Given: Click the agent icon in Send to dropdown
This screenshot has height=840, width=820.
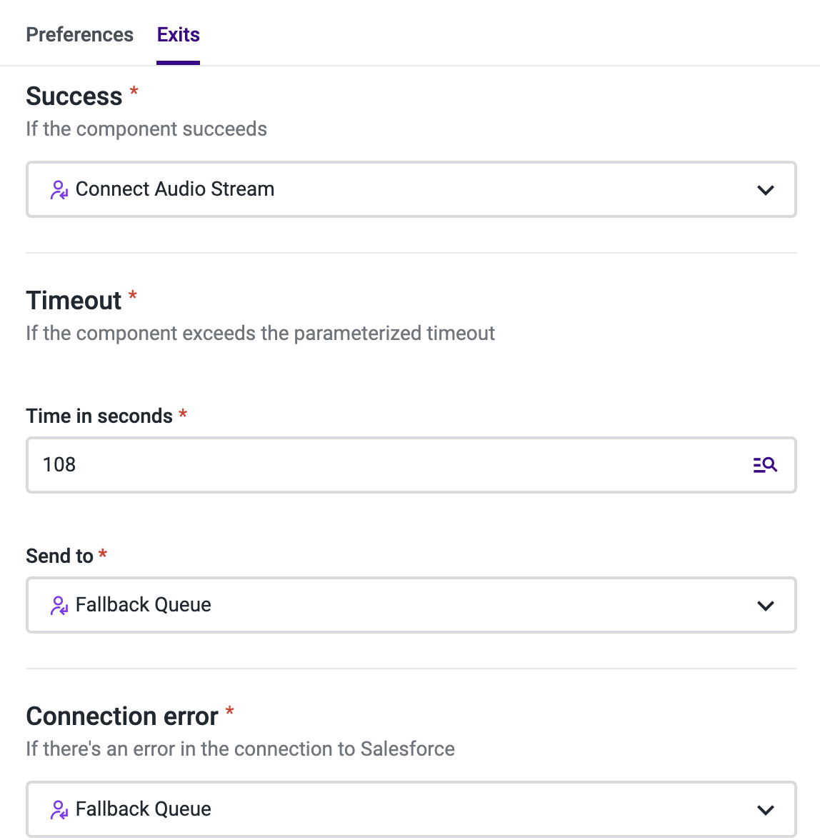Looking at the screenshot, I should pos(59,606).
